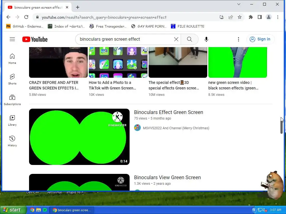Viewport: 286px width, 214px height.
Task: Launch Chrome from quick launch bar
Action: [x=32, y=210]
